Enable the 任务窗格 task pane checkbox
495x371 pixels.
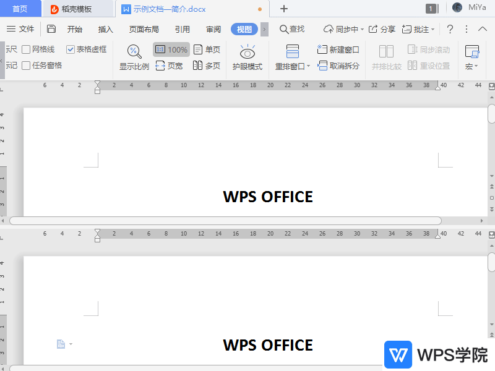coord(26,66)
